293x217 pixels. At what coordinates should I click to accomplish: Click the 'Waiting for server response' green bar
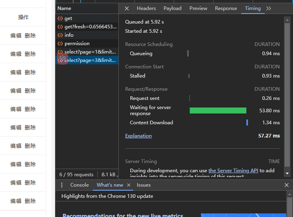click(218, 111)
